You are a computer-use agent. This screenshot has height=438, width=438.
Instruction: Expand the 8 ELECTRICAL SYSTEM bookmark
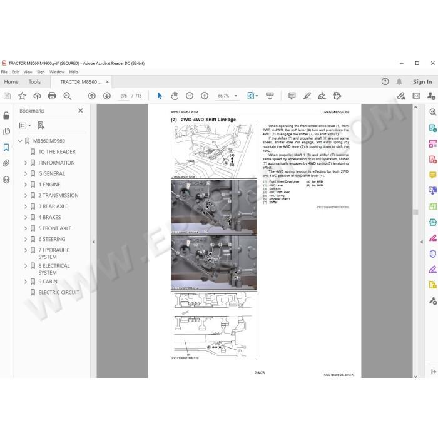26,266
